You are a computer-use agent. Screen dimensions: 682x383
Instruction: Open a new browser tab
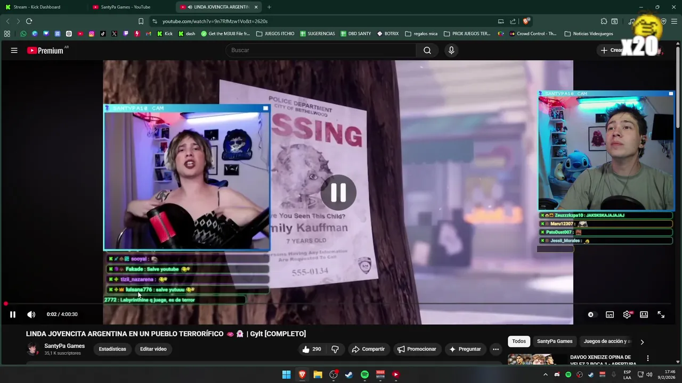point(269,7)
